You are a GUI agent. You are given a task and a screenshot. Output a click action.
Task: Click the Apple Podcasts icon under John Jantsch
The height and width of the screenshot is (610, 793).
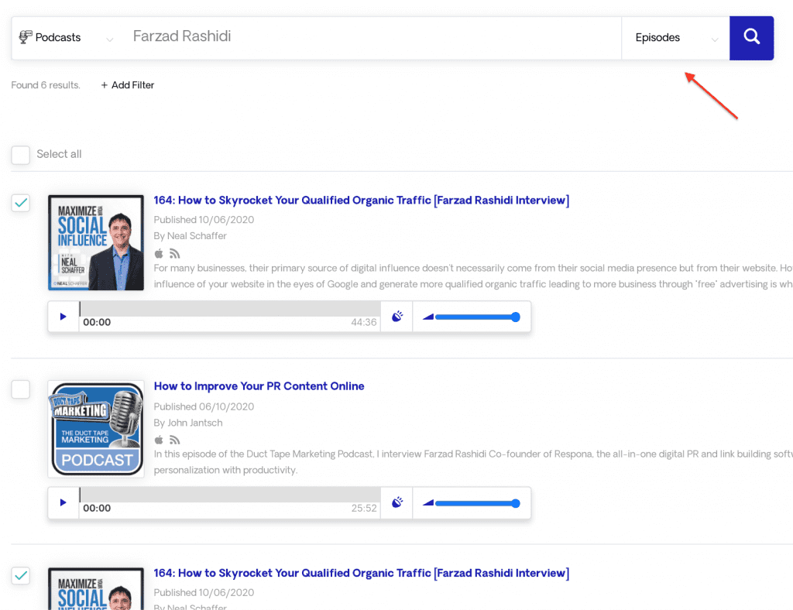tap(159, 439)
